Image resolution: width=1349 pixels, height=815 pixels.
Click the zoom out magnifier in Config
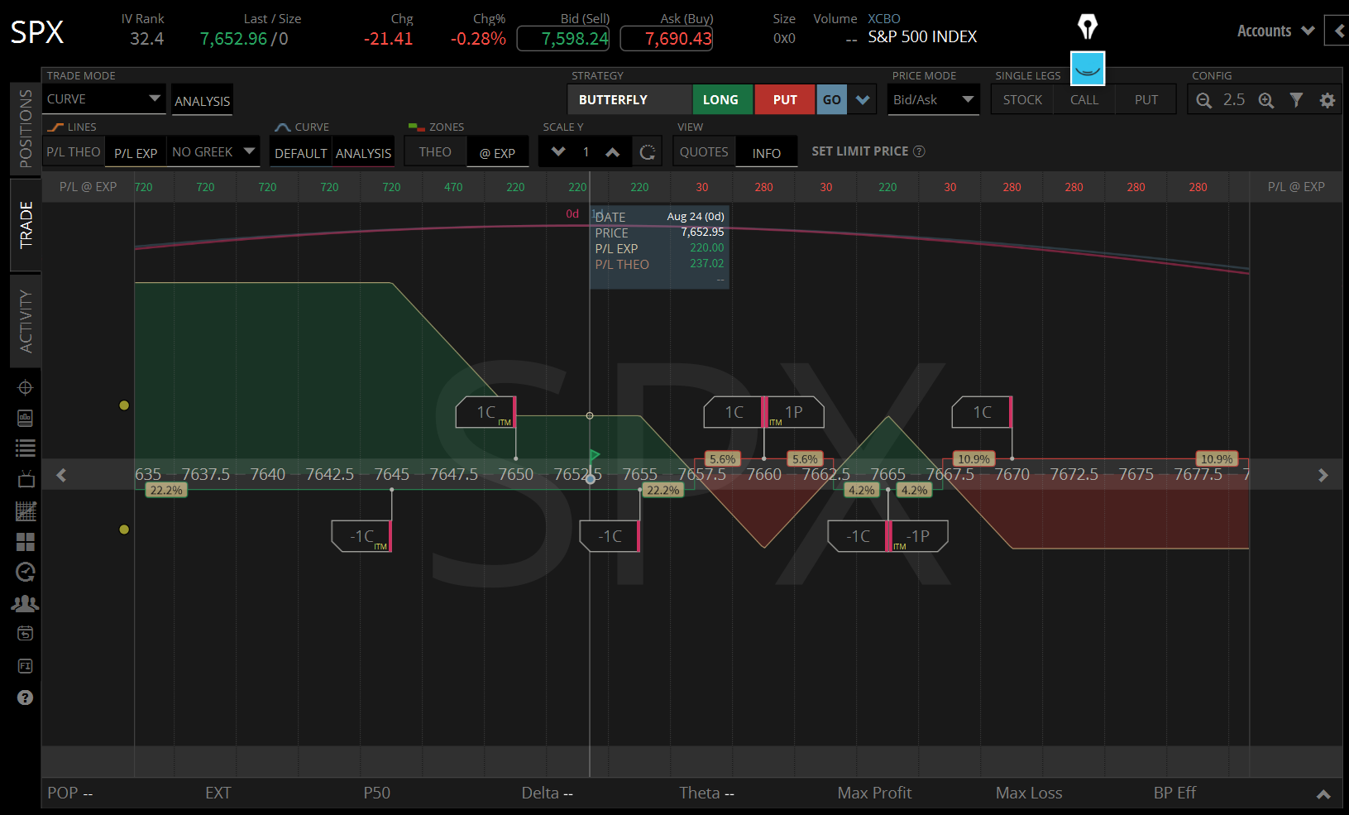coord(1203,100)
